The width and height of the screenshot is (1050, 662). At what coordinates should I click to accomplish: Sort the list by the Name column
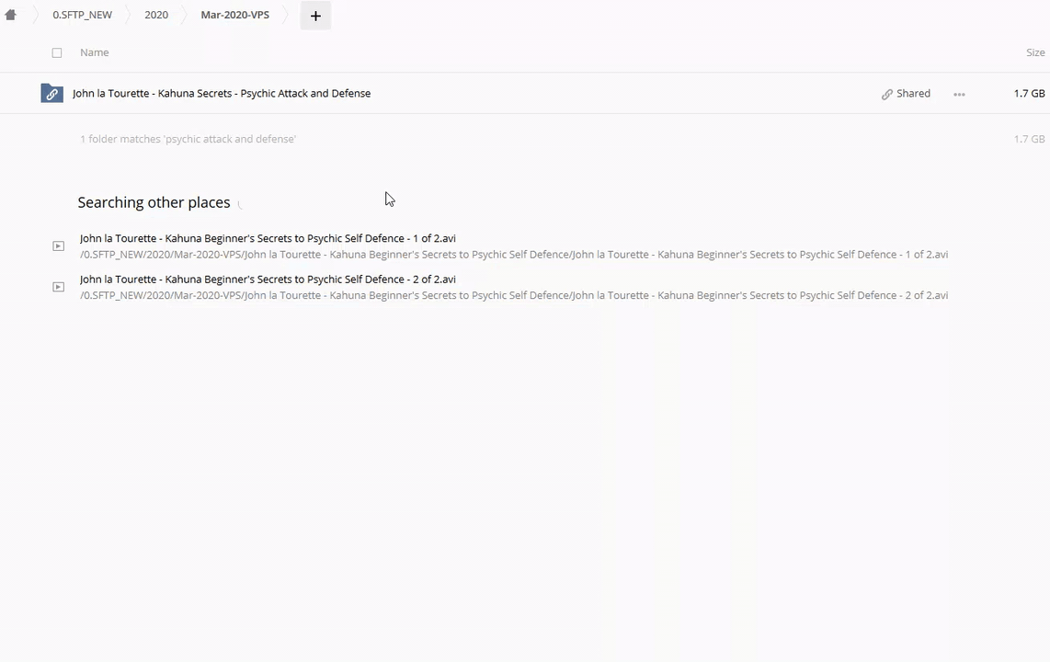94,52
